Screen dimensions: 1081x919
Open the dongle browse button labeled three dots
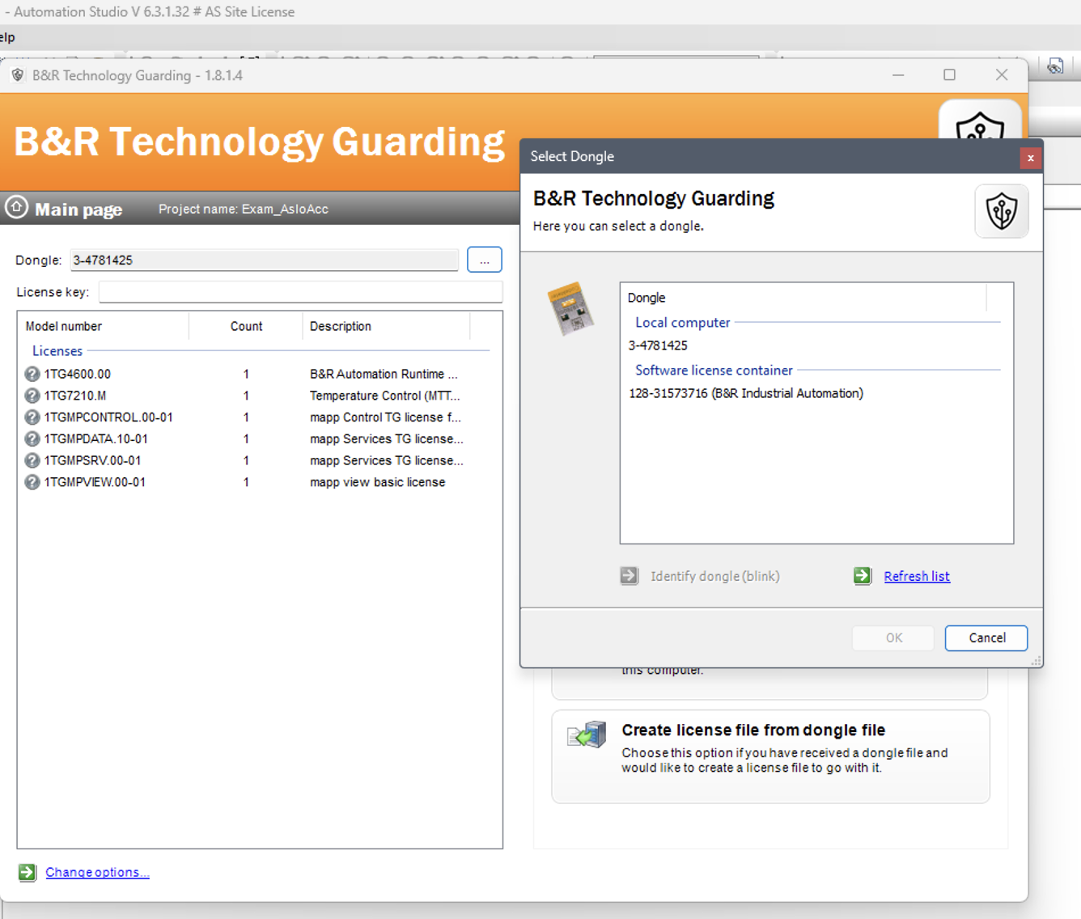[485, 260]
